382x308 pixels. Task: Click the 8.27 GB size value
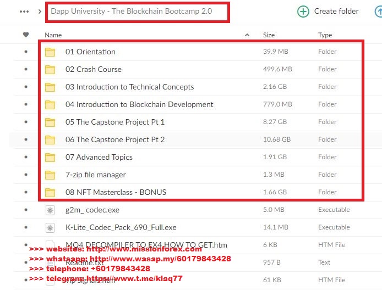point(275,122)
